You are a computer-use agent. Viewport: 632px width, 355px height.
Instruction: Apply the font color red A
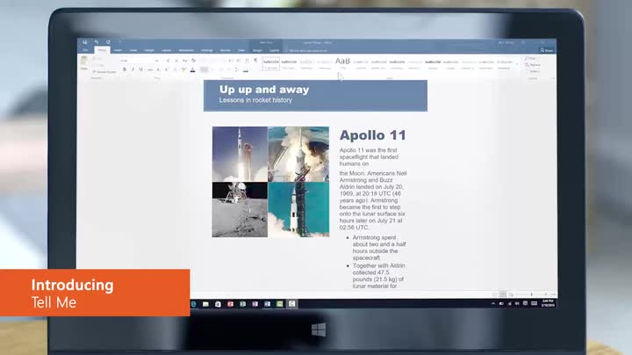[192, 69]
